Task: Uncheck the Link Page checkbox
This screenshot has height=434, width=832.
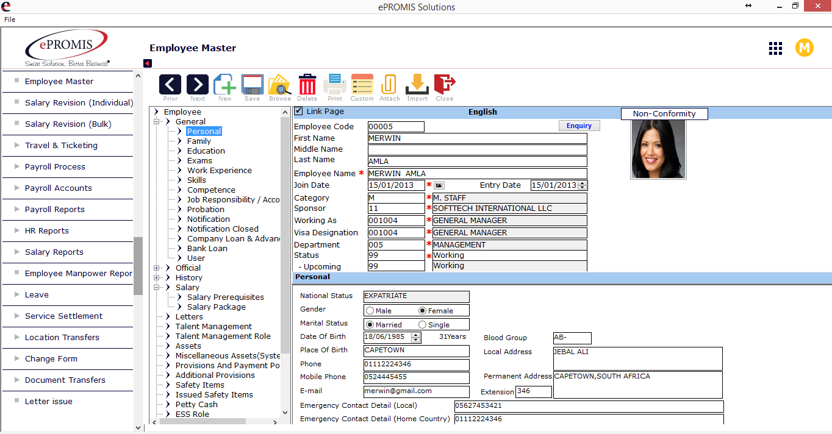Action: [x=298, y=111]
